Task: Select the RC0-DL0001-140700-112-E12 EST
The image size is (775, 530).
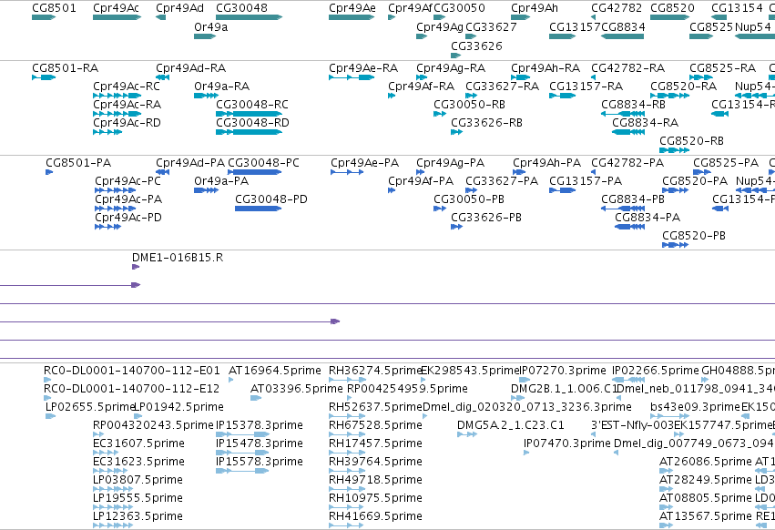Action: click(x=47, y=398)
